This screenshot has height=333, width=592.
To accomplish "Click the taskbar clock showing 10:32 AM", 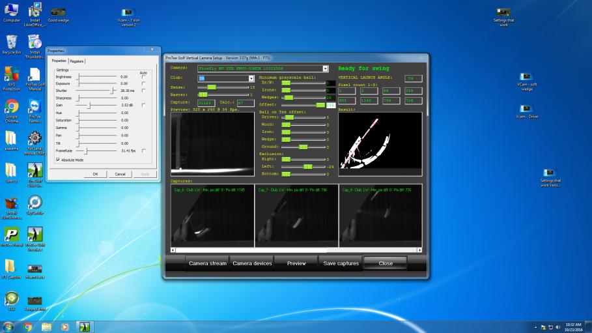I will coord(574,327).
